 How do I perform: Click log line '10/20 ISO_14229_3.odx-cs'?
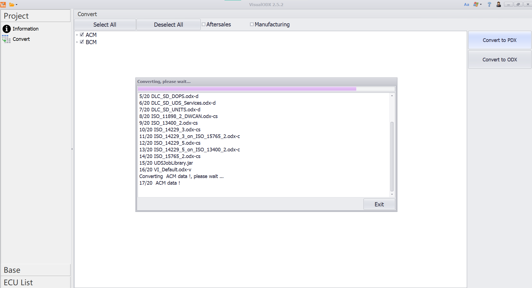click(170, 130)
